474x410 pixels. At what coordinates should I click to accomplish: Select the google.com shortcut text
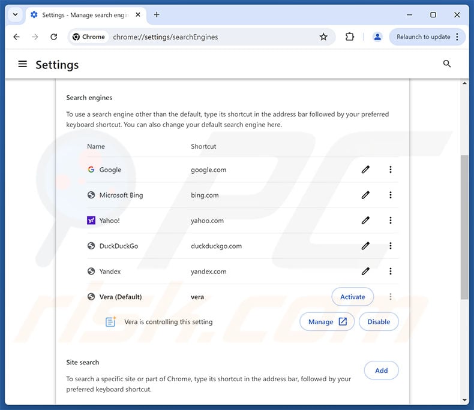[209, 170]
